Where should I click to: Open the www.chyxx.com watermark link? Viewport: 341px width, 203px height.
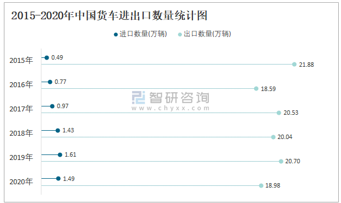point(170,108)
